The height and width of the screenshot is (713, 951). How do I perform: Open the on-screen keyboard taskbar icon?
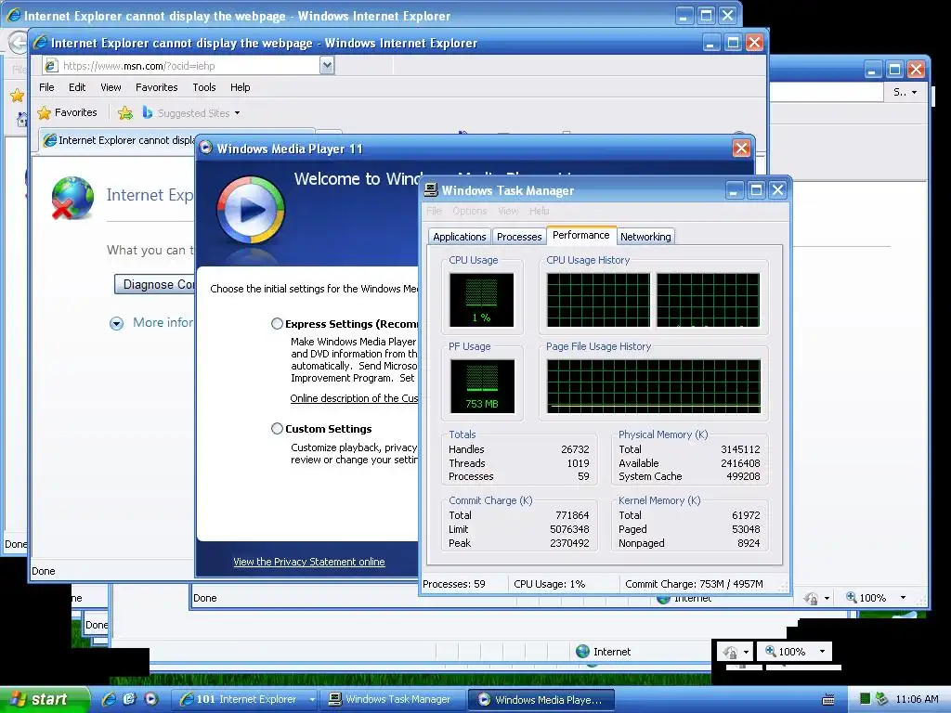point(827,700)
